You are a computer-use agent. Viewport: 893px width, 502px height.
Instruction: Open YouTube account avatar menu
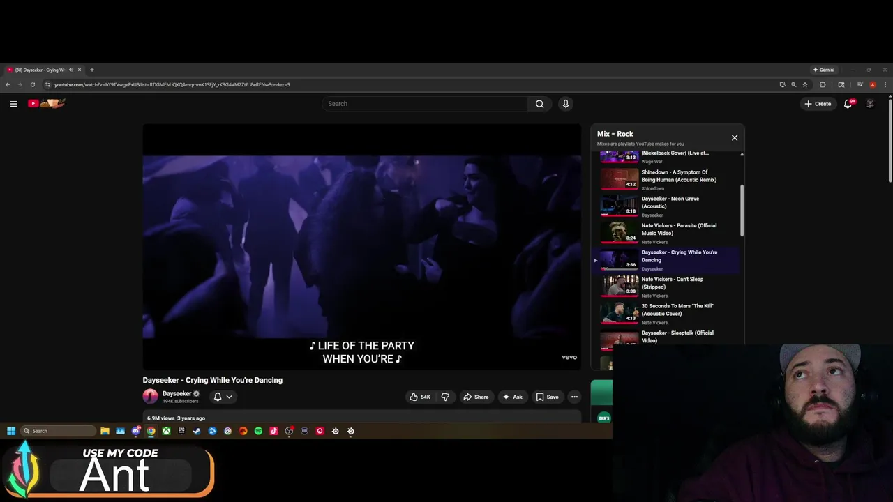tap(870, 104)
